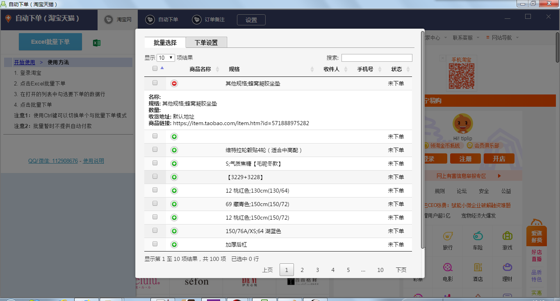Open QQ/微信: 112908676 contact link
This screenshot has height=301, width=560.
pos(53,161)
